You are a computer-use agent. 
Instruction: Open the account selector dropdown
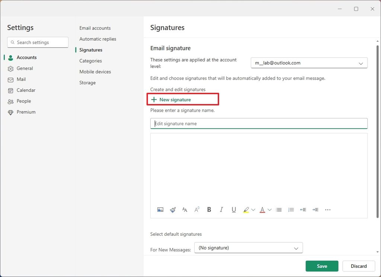click(309, 63)
